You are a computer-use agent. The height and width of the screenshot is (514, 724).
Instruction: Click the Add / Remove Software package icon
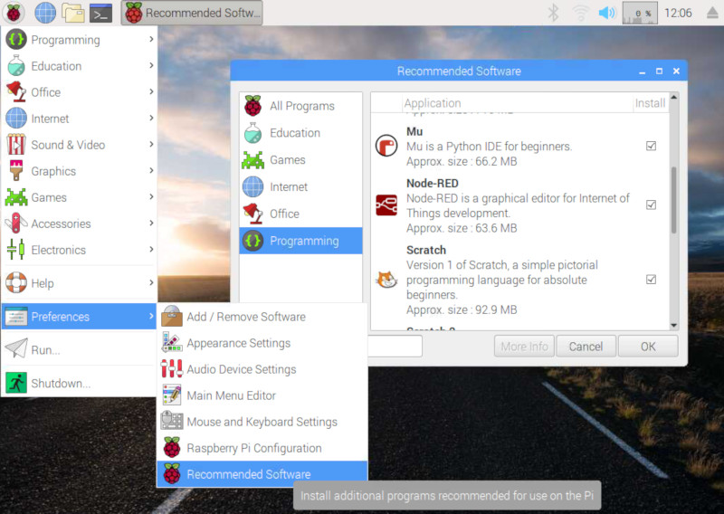[x=172, y=317]
